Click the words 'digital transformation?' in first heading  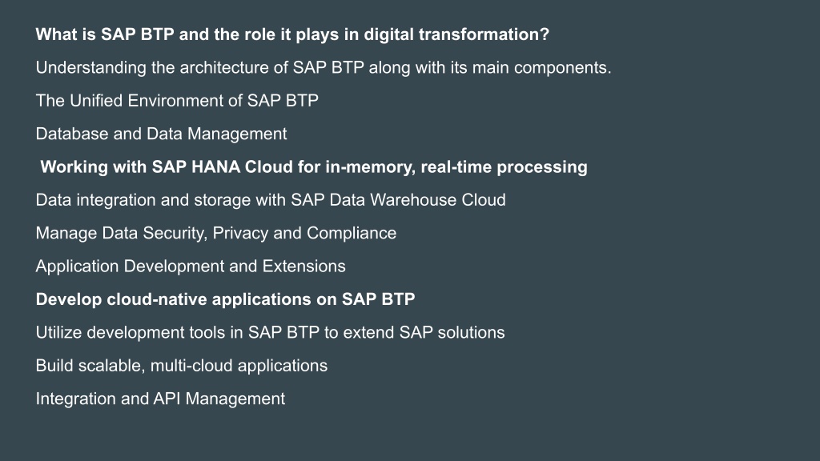point(456,34)
